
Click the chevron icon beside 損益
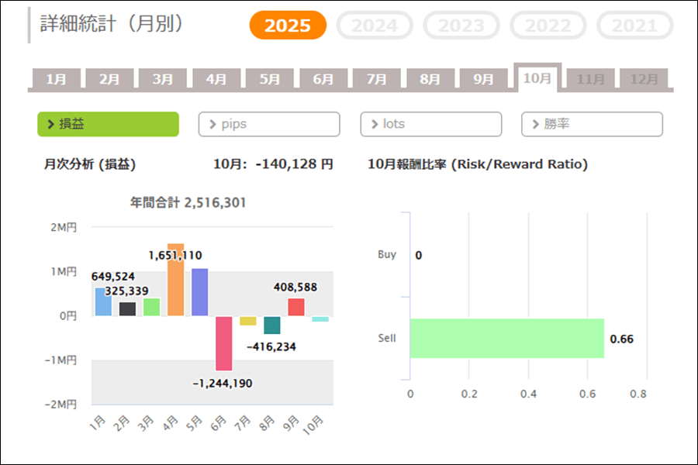[50, 124]
